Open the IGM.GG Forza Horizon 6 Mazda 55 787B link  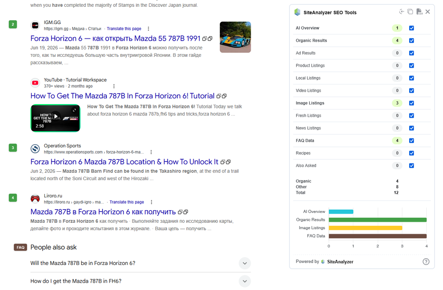(x=115, y=39)
